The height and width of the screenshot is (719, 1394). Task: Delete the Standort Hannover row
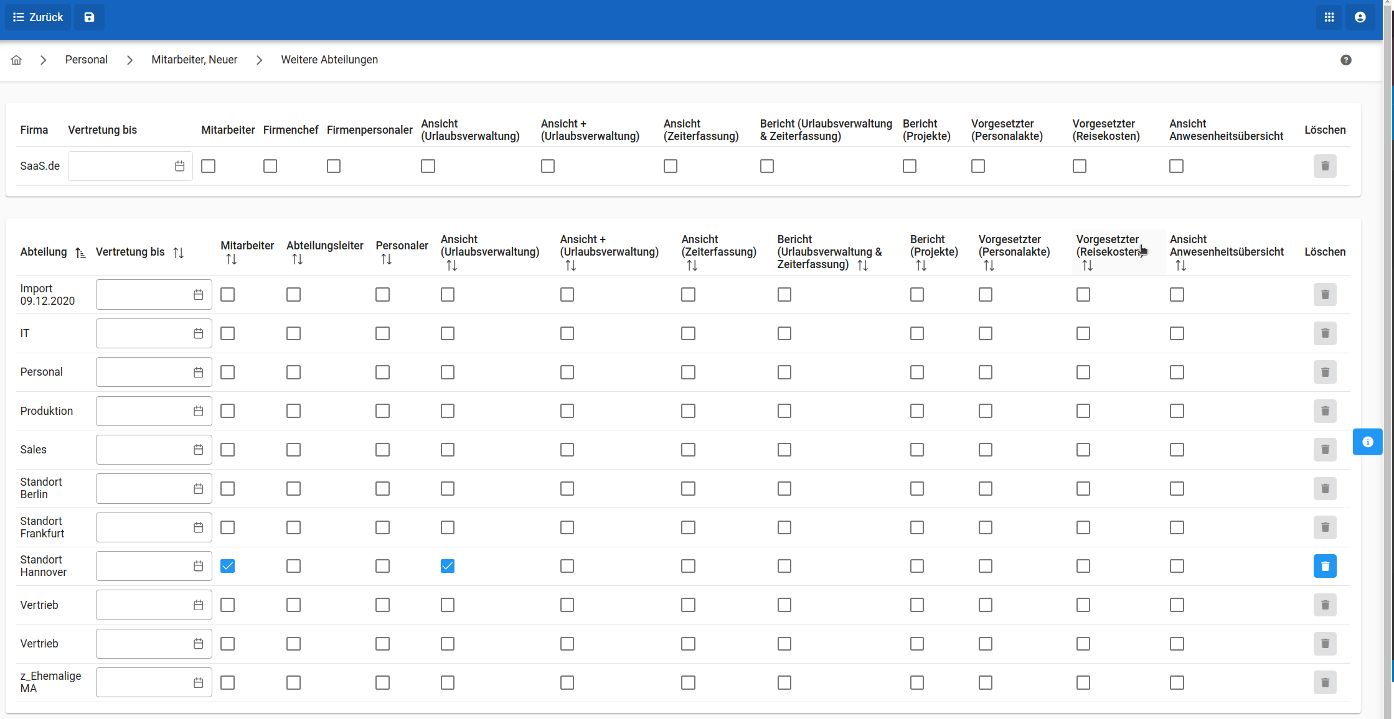(1325, 566)
